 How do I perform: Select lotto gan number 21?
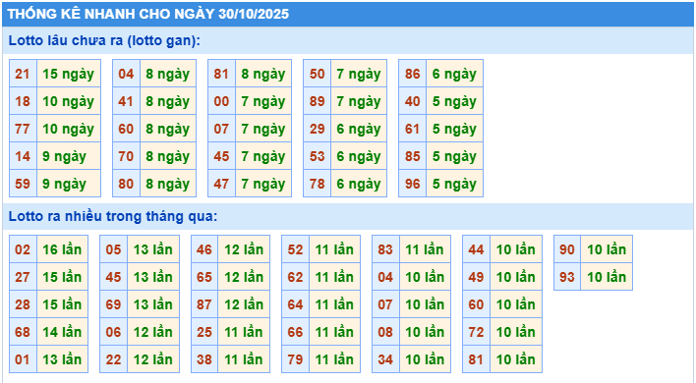[x=23, y=74]
